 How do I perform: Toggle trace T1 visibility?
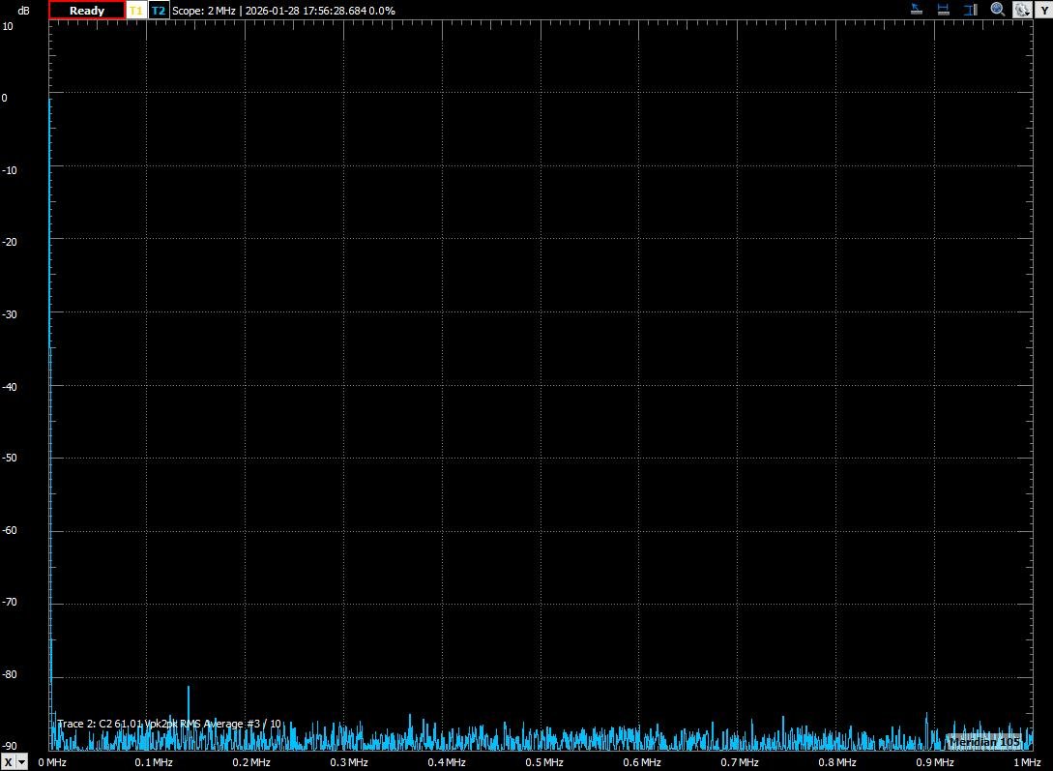[x=136, y=11]
